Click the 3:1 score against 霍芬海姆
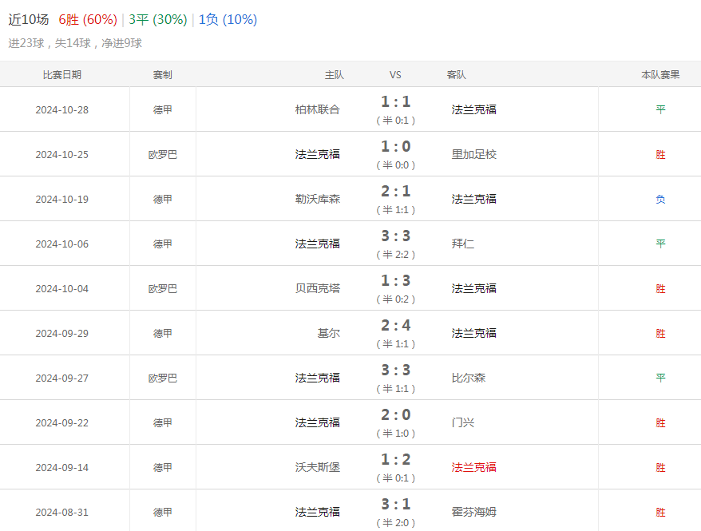Screen dimensions: 701x531 tap(396, 504)
